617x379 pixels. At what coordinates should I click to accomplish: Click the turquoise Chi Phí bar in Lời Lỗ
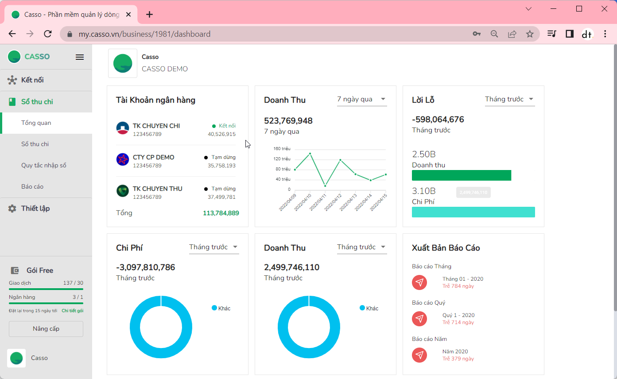pos(473,212)
